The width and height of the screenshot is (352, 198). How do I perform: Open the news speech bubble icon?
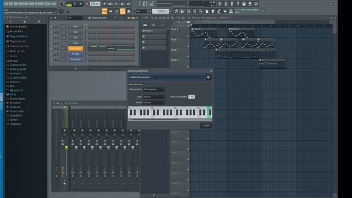(x=256, y=4)
